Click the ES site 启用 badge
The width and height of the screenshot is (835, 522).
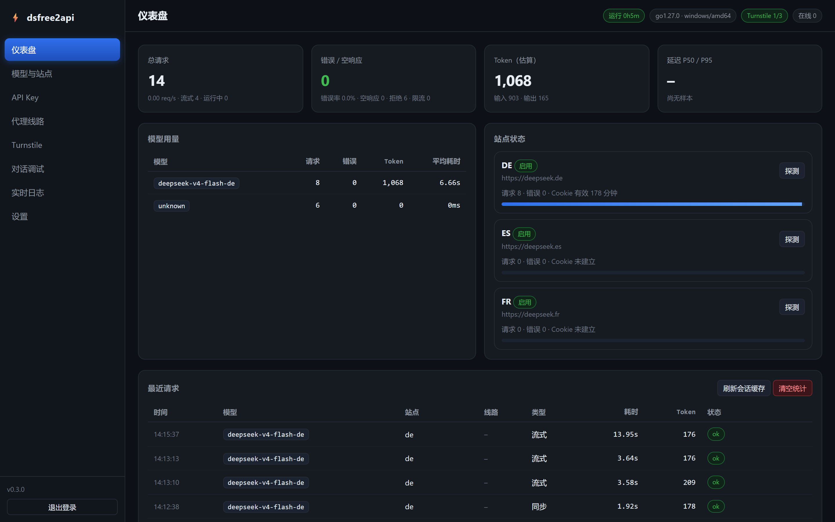click(x=524, y=234)
